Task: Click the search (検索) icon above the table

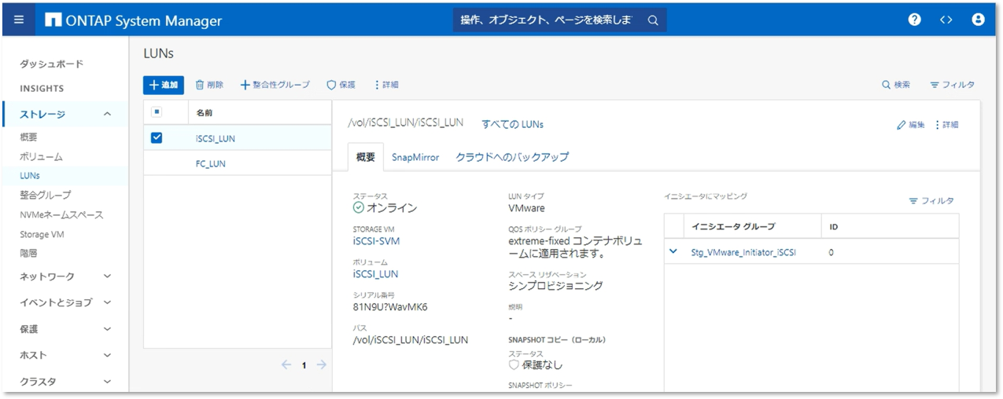Action: [896, 85]
